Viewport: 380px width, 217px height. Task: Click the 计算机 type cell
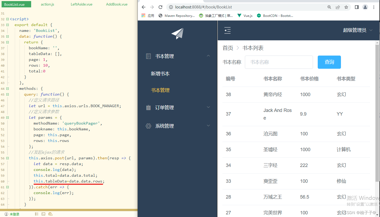tap(344, 150)
